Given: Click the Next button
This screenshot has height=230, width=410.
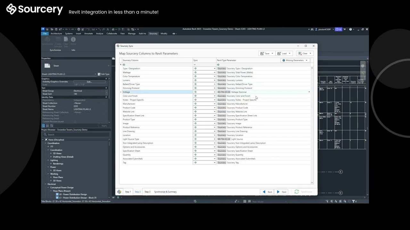Looking at the screenshot, I should click(282, 192).
